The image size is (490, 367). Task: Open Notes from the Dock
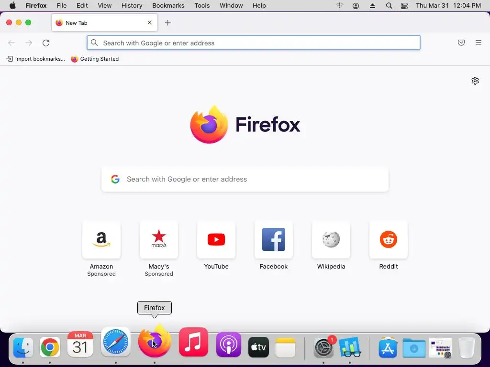(285, 347)
